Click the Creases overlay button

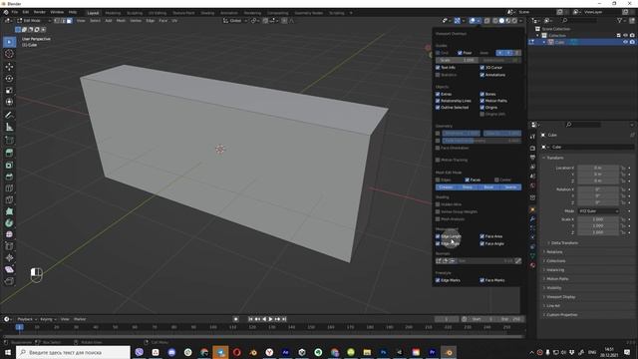[446, 186]
